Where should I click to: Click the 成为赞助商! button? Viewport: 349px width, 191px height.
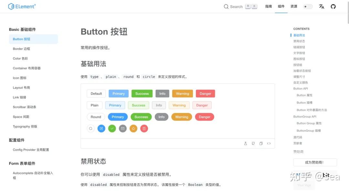[315, 163]
